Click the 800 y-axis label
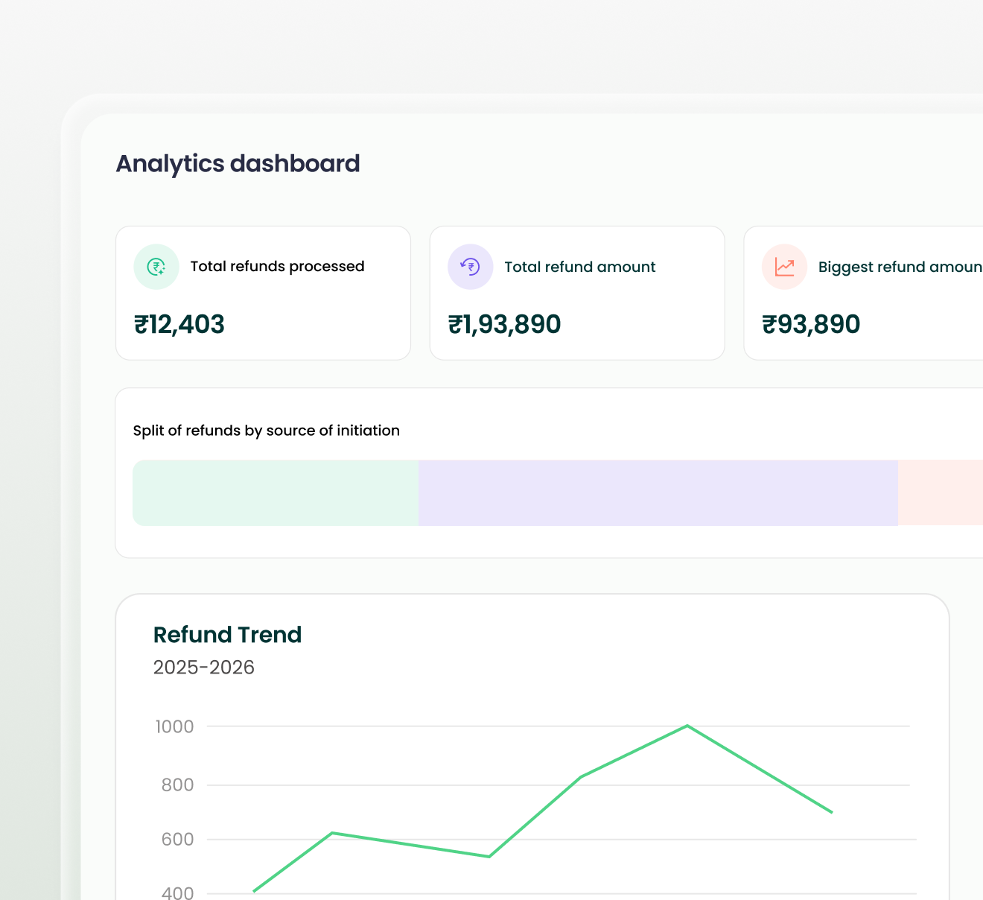This screenshot has height=900, width=983. coord(177,785)
